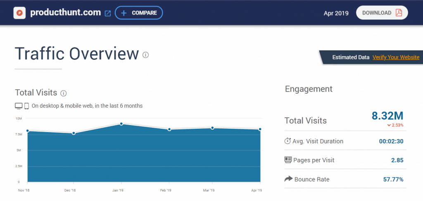The image size is (423, 201).
Task: Click the Download PDF button
Action: 382,13
